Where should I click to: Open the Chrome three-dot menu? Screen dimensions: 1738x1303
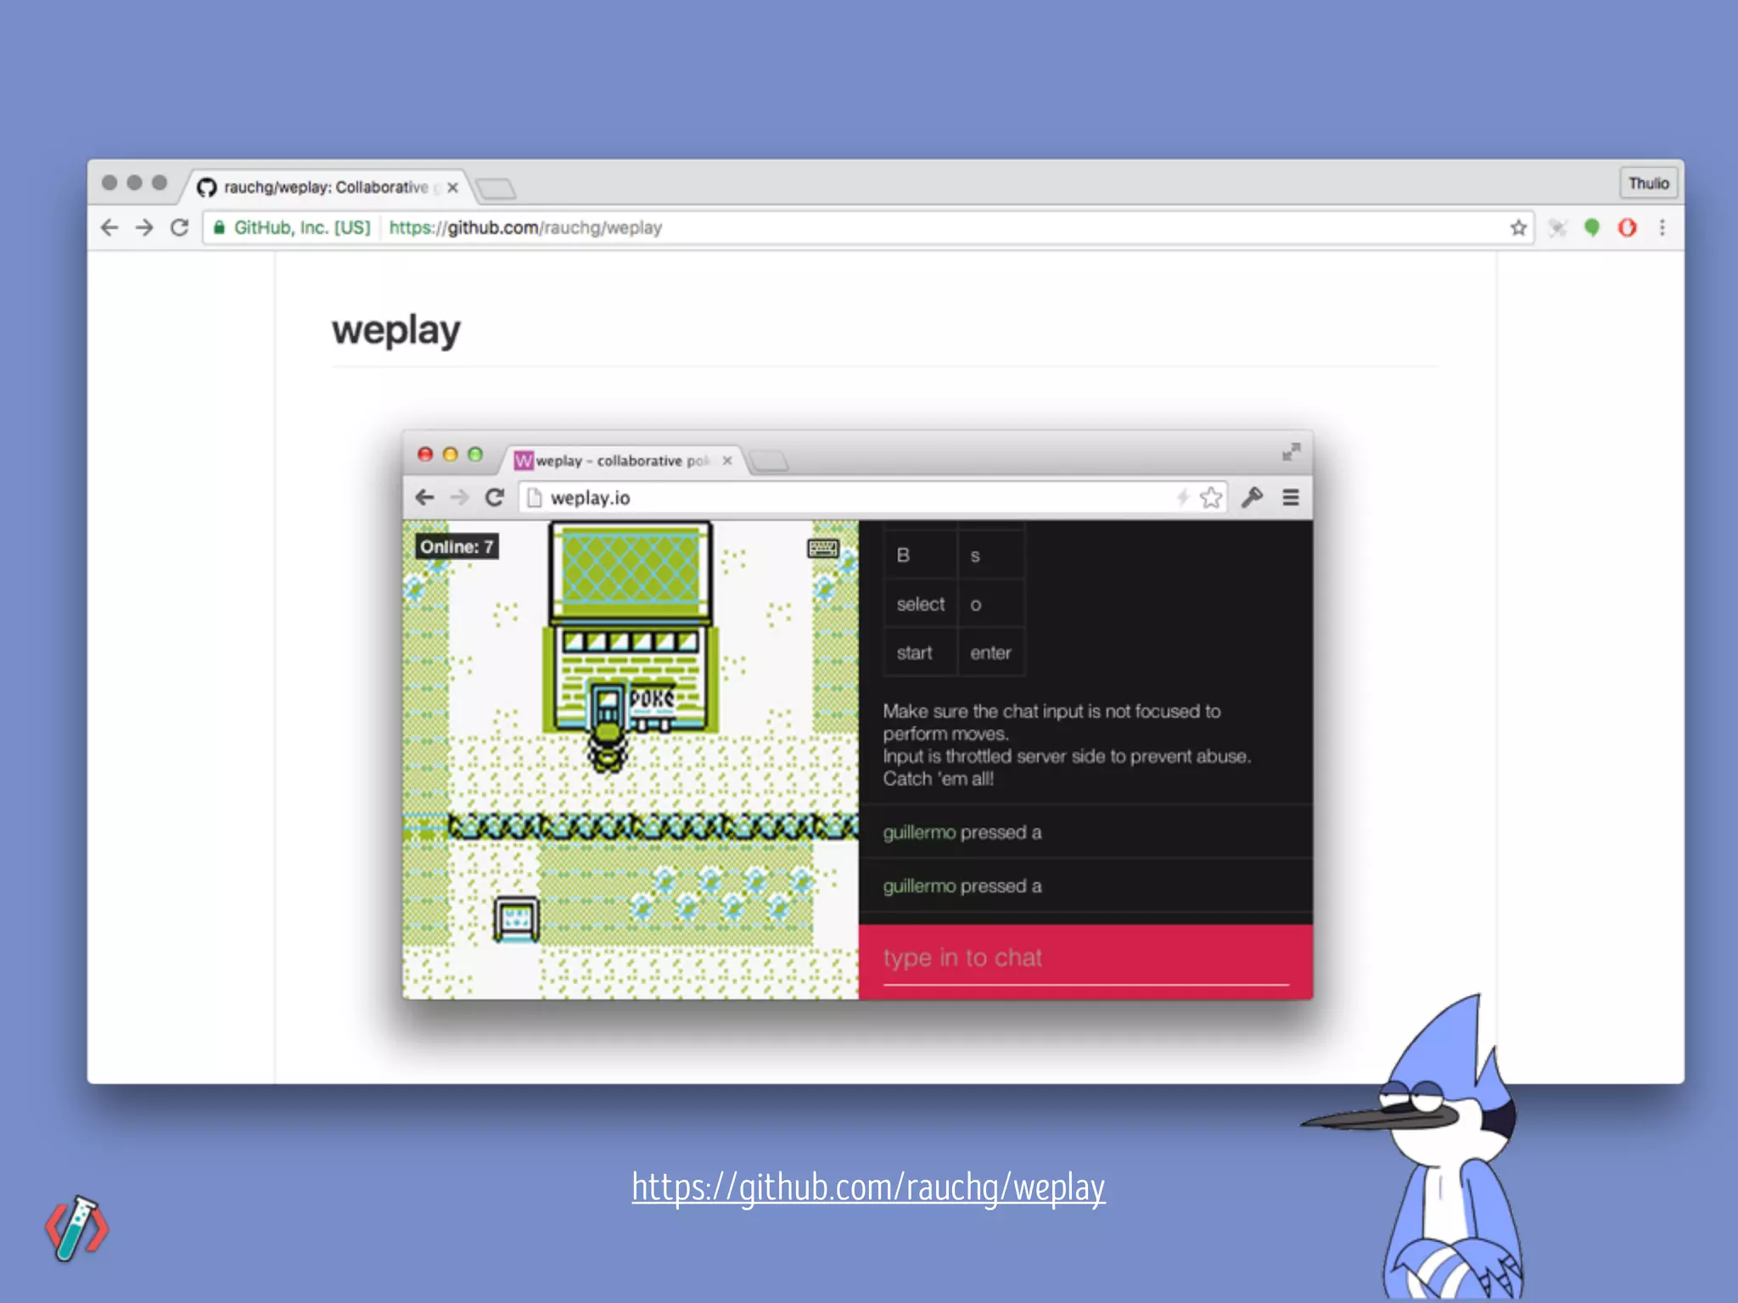click(x=1662, y=227)
